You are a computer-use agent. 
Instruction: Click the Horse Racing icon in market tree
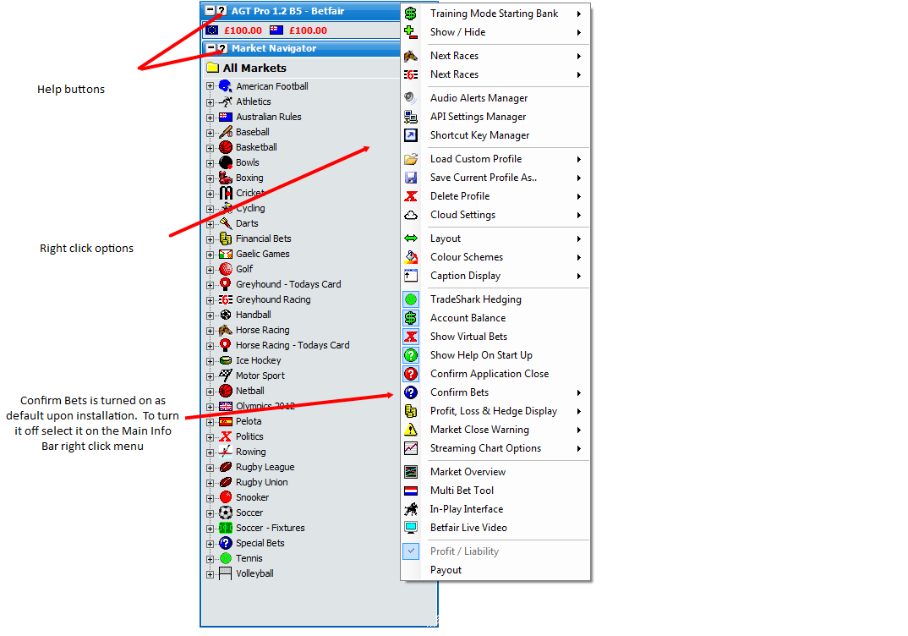pos(225,330)
